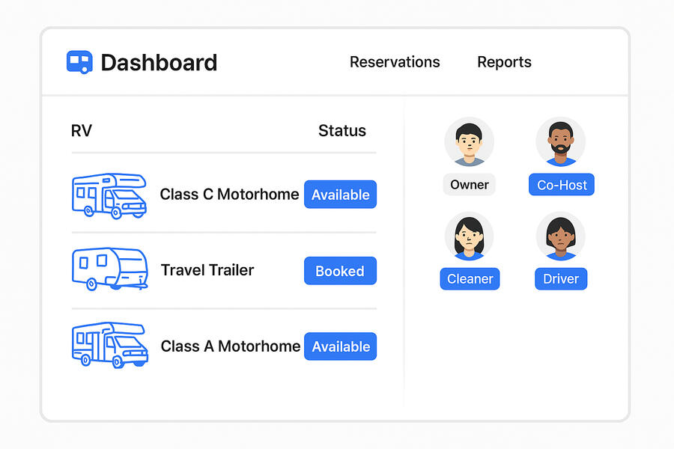This screenshot has height=449, width=674.
Task: Click the Dashboard title heading
Action: [x=159, y=62]
